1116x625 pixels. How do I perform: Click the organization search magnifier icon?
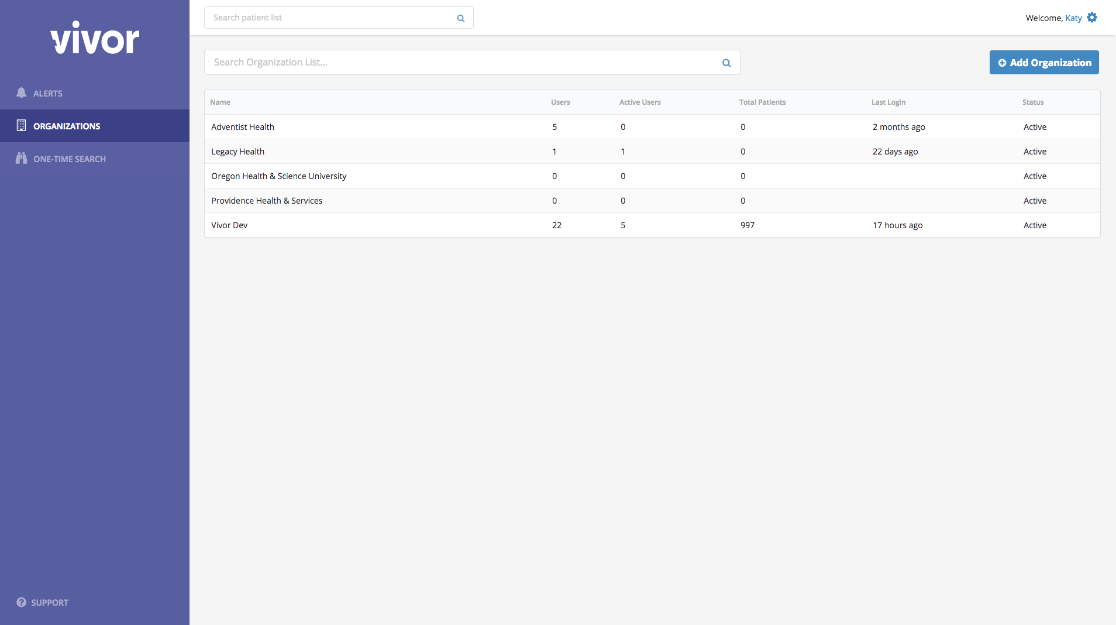[726, 63]
